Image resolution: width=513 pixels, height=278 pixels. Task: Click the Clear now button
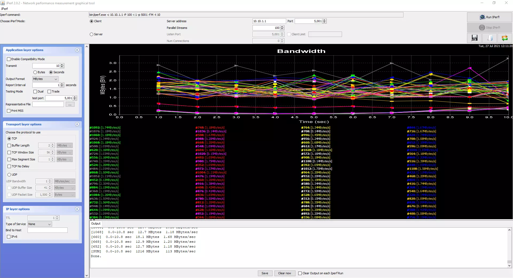coord(285,273)
